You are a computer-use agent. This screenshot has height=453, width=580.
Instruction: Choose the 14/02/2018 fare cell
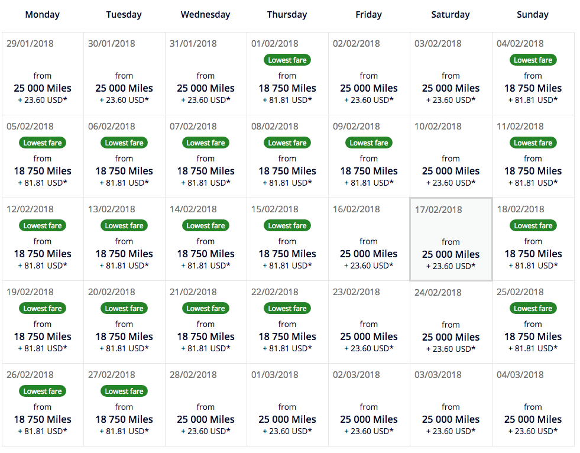click(206, 240)
